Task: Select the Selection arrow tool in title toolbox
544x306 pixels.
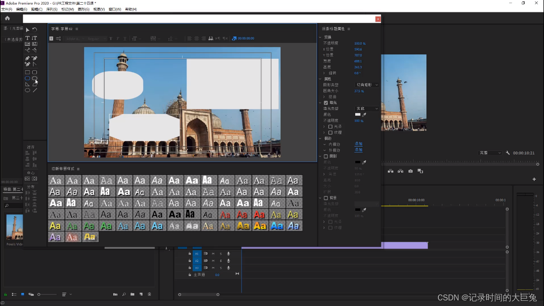Action: pyautogui.click(x=27, y=30)
